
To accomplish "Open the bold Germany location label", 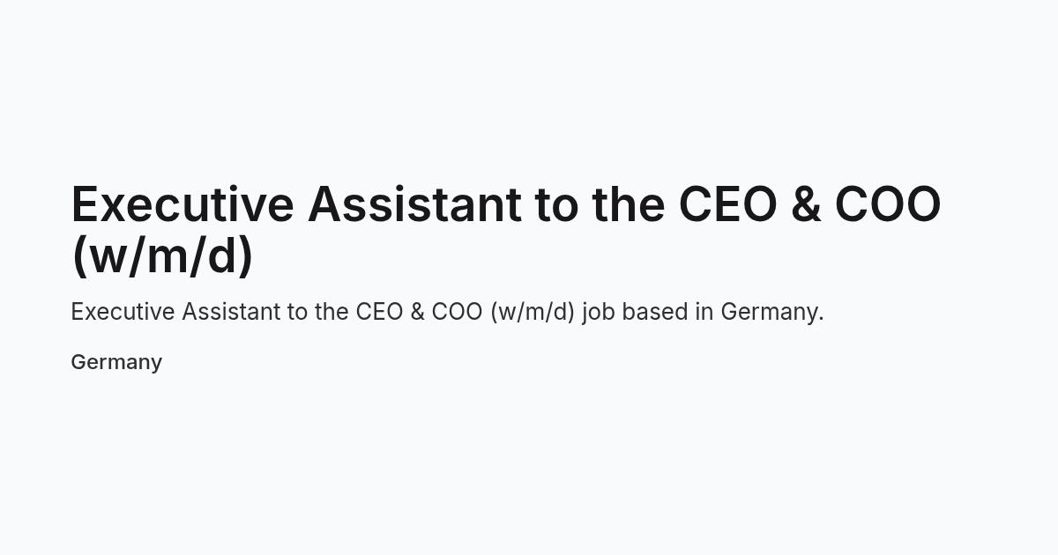I will click(116, 363).
